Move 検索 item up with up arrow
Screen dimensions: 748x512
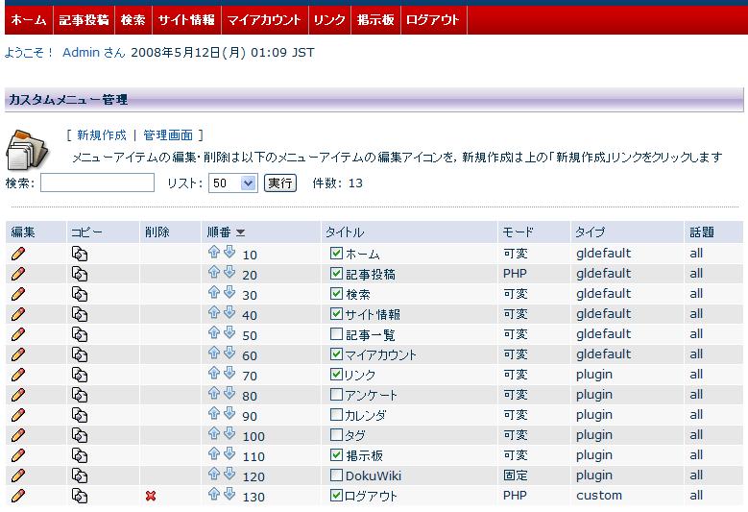pos(214,293)
